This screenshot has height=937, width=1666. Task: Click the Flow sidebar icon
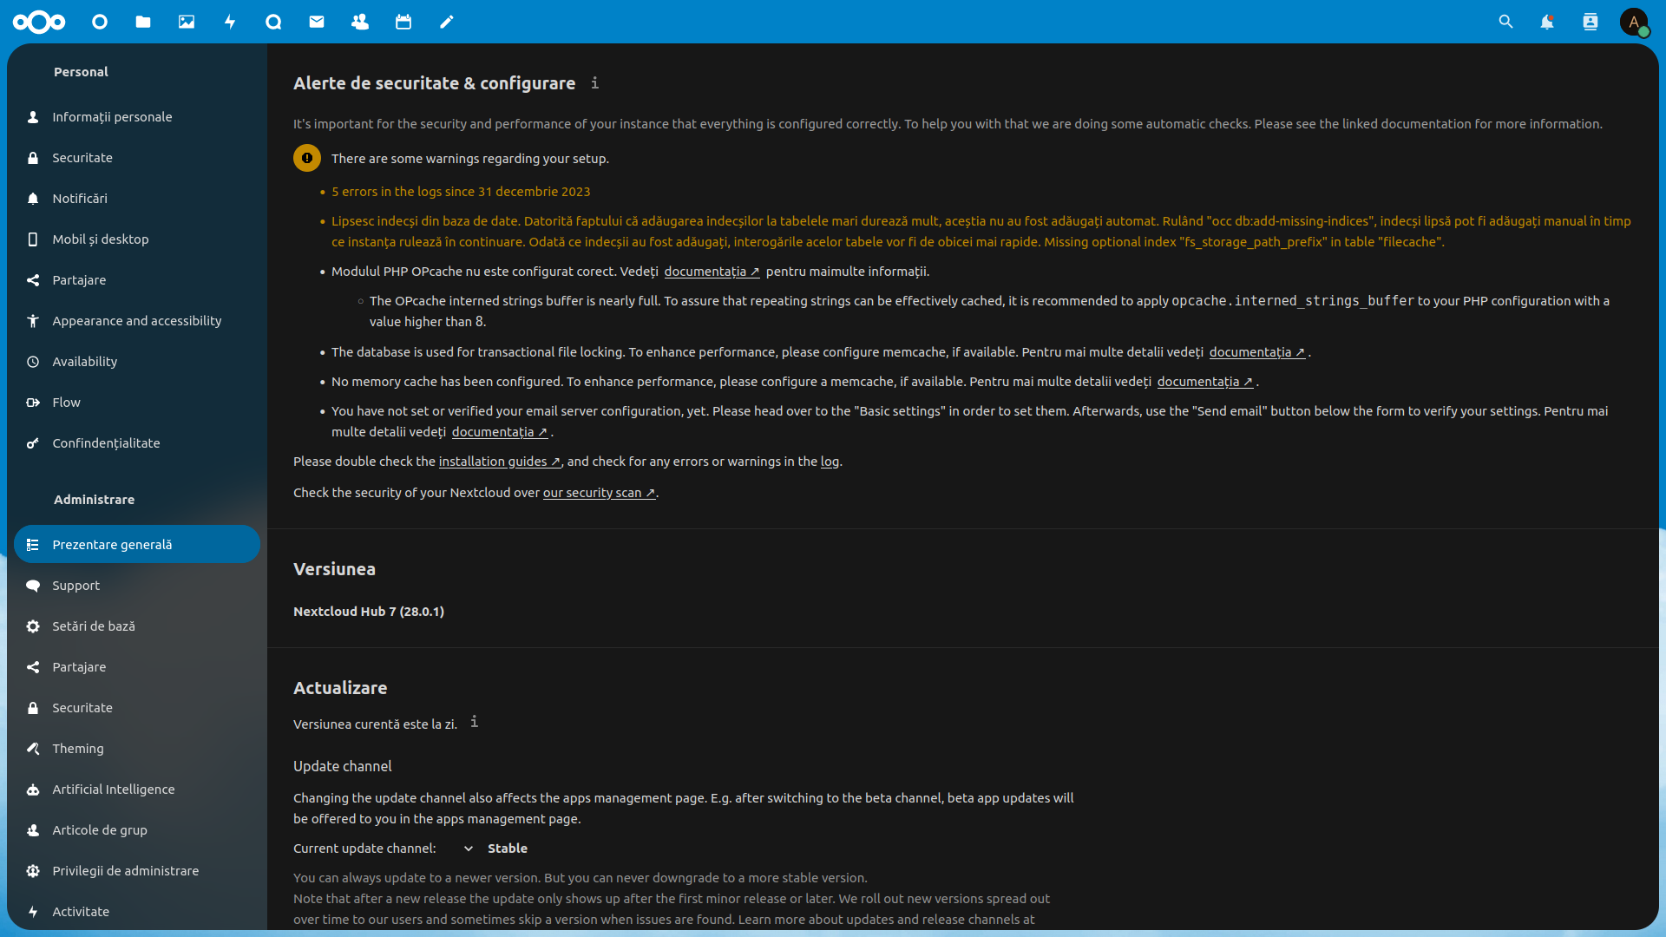click(x=33, y=403)
